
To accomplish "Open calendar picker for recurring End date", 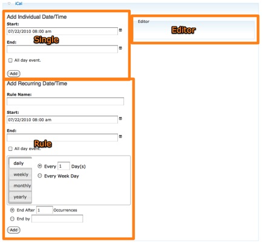I will click(120, 136).
